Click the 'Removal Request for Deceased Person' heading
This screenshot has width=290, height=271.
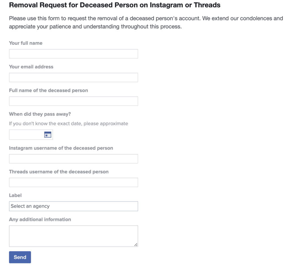(115, 5)
